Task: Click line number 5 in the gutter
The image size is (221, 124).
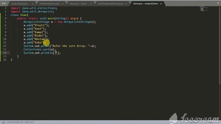Action: point(6,22)
